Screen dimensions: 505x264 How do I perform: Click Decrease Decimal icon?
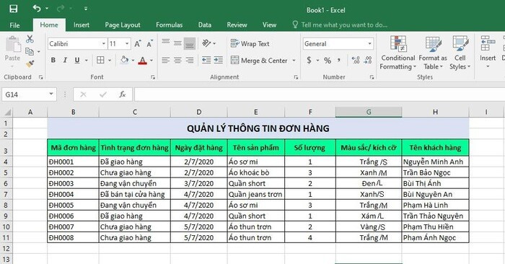tap(367, 60)
